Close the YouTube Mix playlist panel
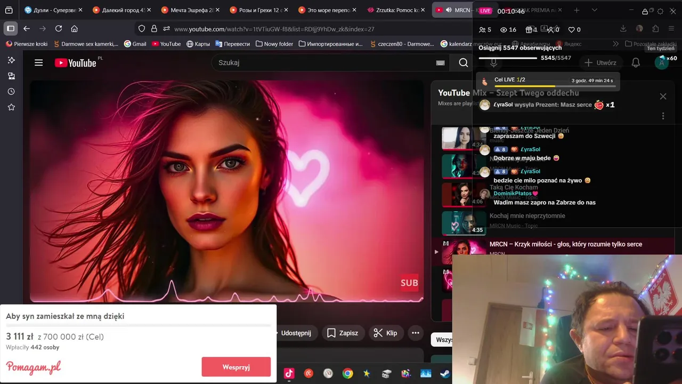682x384 pixels. pos(663,97)
